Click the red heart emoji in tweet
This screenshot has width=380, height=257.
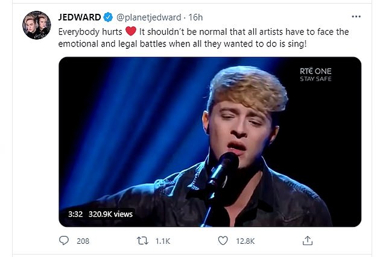130,32
